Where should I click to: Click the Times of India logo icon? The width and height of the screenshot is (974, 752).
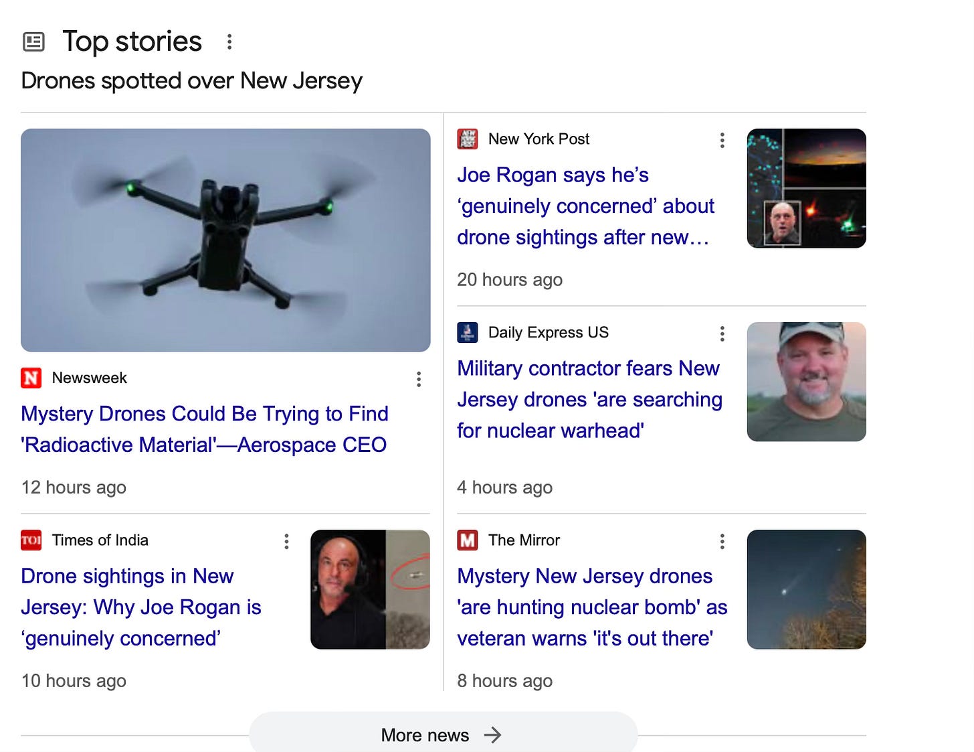click(31, 540)
